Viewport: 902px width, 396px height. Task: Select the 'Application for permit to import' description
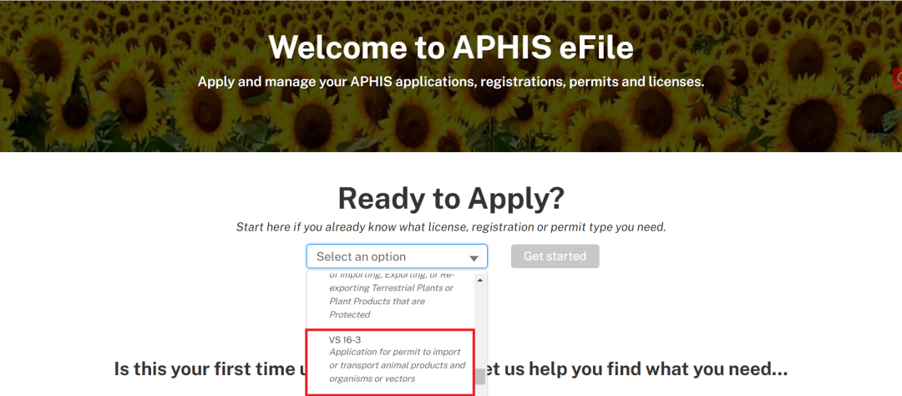coord(398,365)
